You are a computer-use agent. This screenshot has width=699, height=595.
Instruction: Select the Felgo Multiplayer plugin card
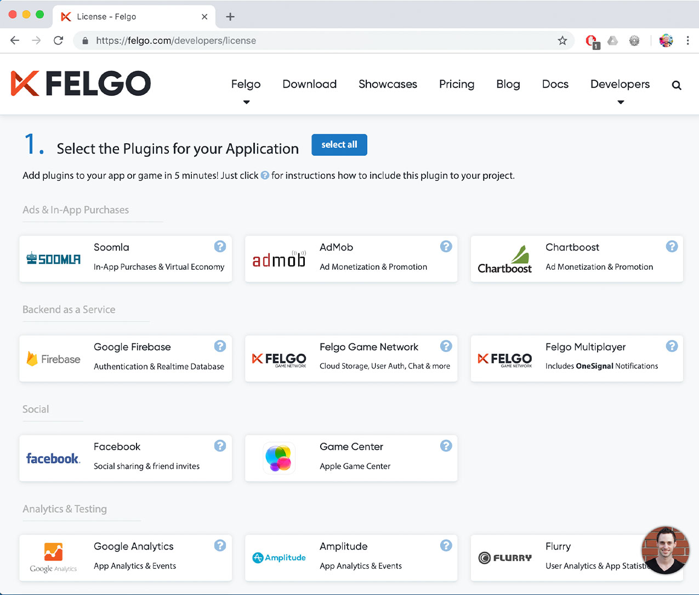click(x=577, y=359)
